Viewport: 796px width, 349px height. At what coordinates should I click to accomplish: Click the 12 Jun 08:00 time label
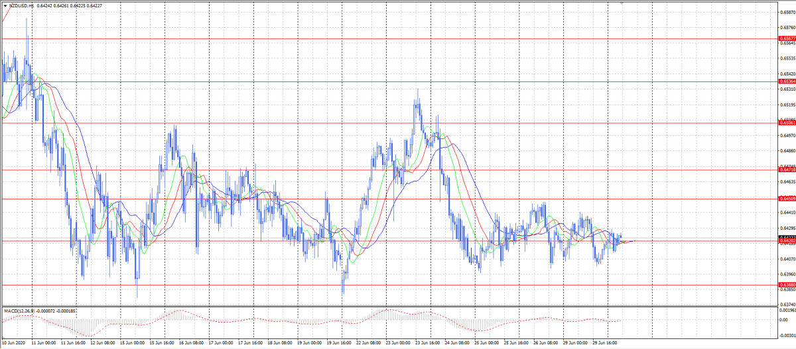tap(102, 344)
